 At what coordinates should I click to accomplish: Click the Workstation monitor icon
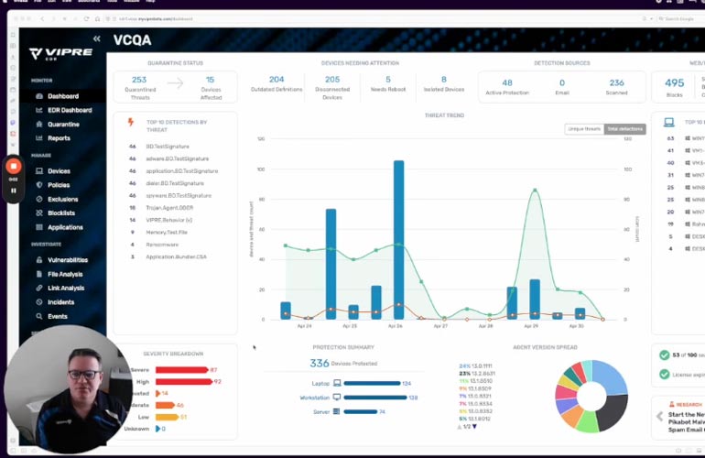pyautogui.click(x=336, y=398)
